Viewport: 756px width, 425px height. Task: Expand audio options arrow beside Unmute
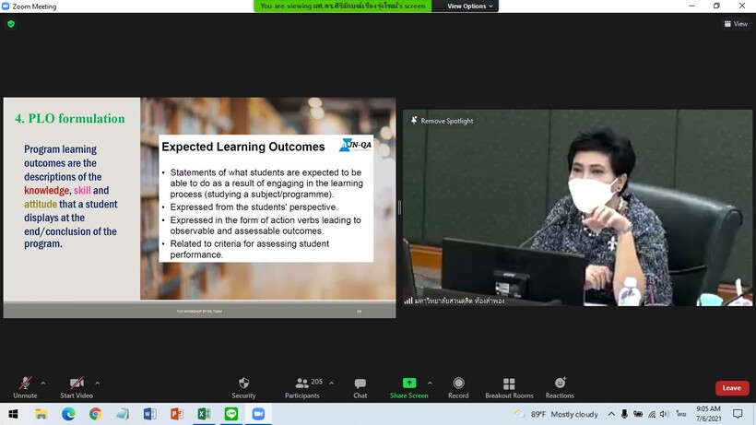43,383
